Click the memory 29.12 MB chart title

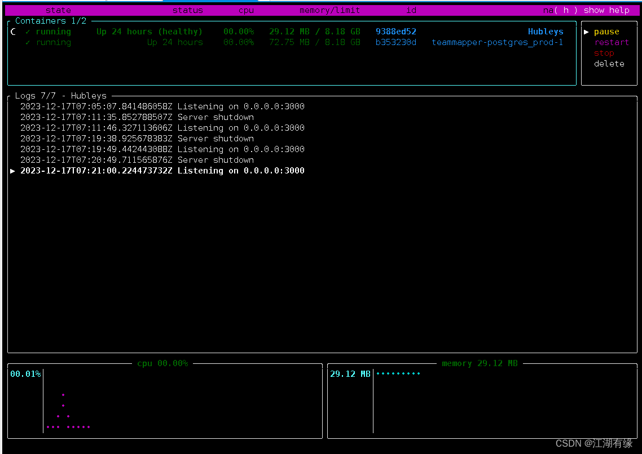click(x=480, y=363)
